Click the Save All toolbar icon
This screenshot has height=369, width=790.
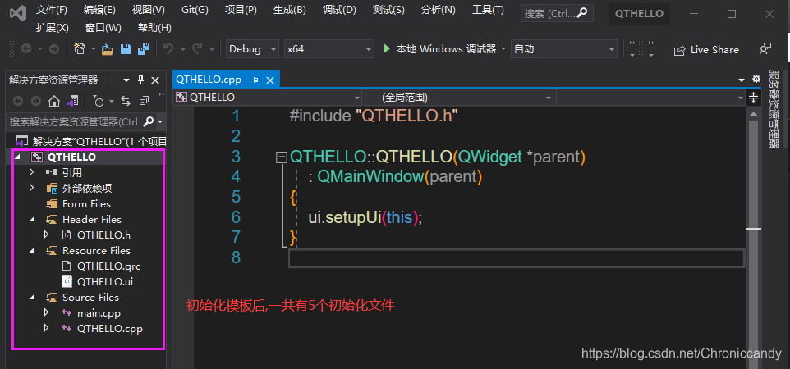144,49
